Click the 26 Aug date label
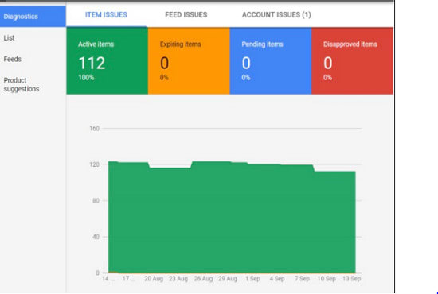The image size is (438, 294). tap(203, 279)
